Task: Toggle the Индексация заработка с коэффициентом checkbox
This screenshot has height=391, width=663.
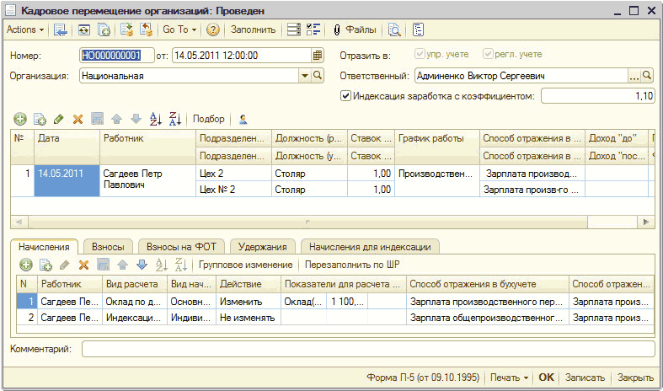Action: 345,96
